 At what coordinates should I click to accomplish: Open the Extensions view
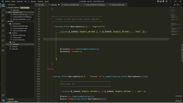click(3, 25)
